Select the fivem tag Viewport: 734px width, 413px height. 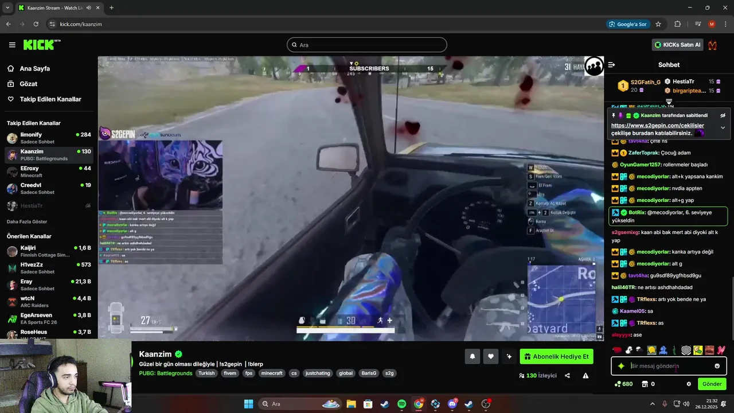[x=230, y=373]
